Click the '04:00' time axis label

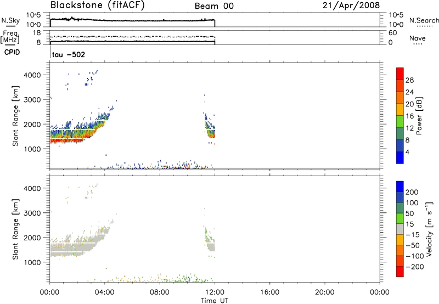[x=105, y=292]
